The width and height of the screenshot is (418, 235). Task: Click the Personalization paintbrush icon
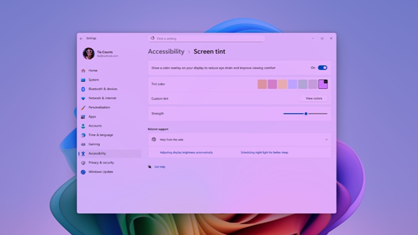coord(83,108)
